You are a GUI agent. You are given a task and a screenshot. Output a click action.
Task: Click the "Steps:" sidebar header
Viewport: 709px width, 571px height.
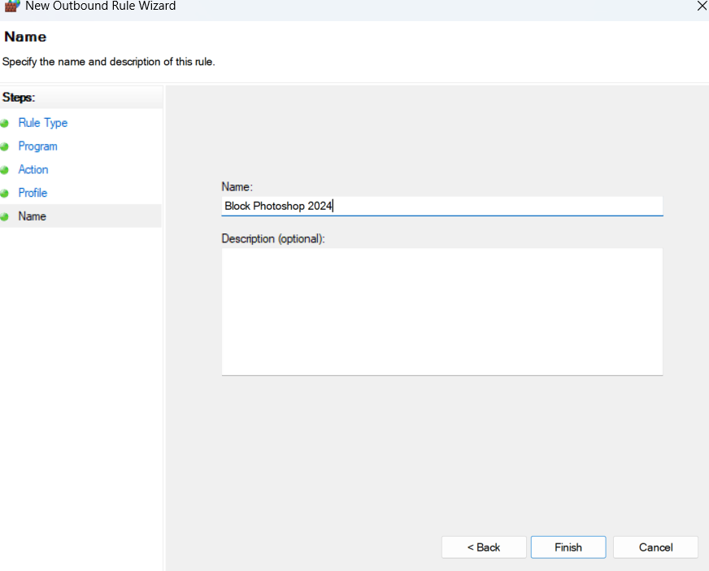point(19,98)
